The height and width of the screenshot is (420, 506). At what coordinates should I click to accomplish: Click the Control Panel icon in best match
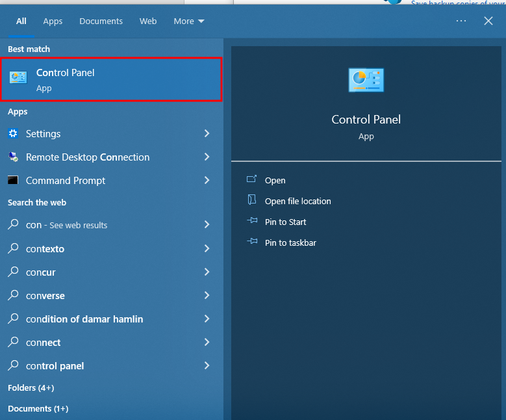[18, 77]
